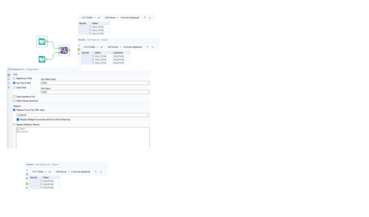Select the upper Text Input tool on canvas
Screen dimensions: 369x217
(42, 42)
